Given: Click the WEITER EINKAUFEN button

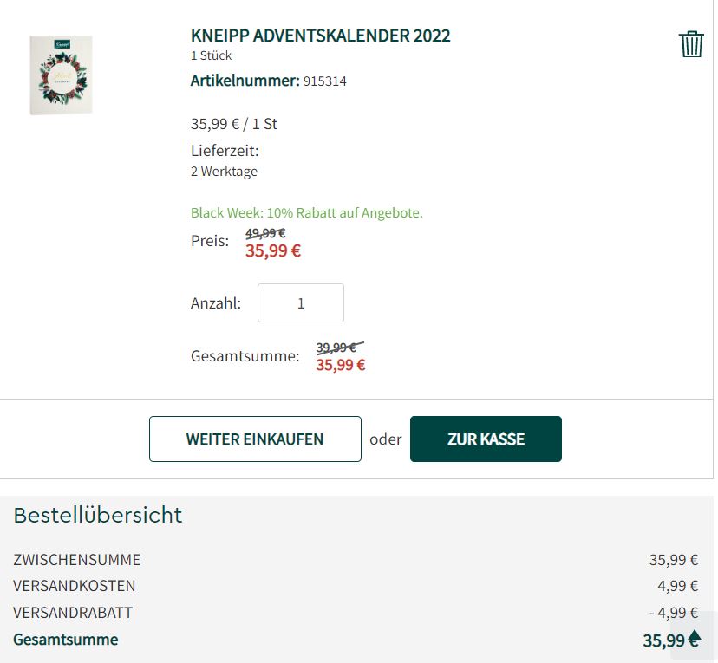Looking at the screenshot, I should 255,439.
